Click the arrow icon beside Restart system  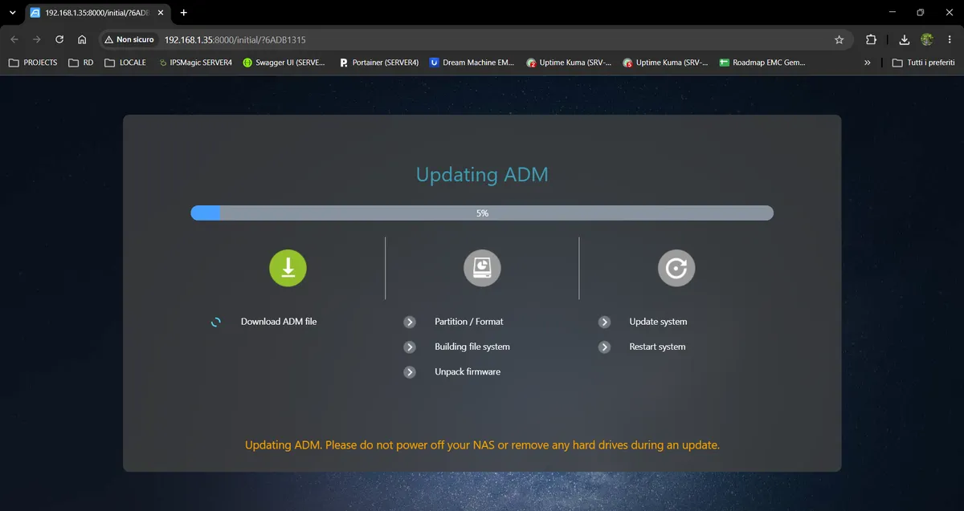(604, 347)
